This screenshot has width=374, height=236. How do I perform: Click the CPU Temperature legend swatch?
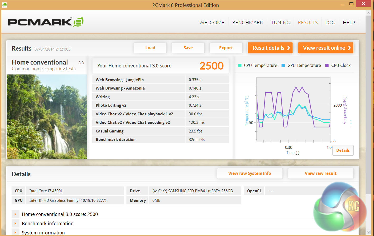point(240,66)
